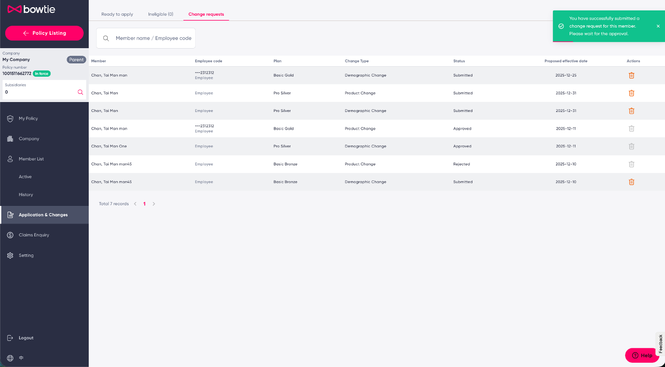The width and height of the screenshot is (665, 367).
Task: Open the language globe icon
Action: pyautogui.click(x=9, y=357)
